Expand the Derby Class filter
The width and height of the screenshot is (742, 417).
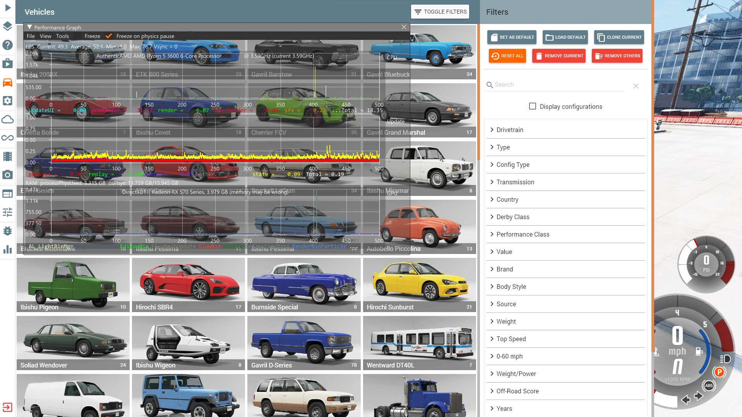[x=565, y=217]
